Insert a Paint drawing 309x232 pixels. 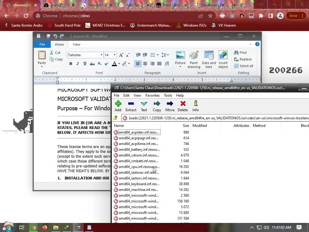point(194,59)
